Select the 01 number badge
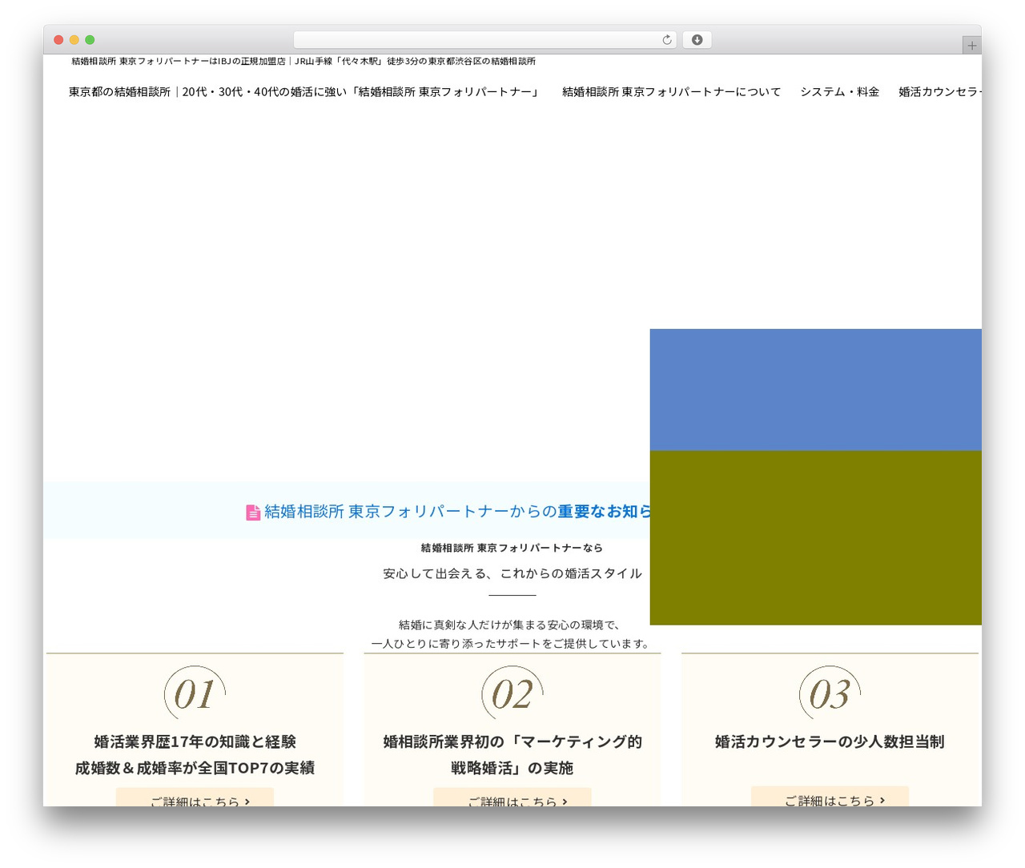1025x868 pixels. click(x=195, y=693)
